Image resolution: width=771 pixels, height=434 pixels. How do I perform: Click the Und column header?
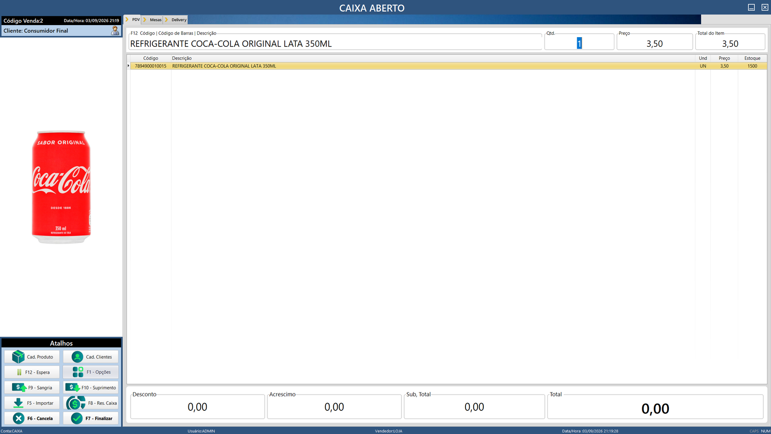pos(703,58)
